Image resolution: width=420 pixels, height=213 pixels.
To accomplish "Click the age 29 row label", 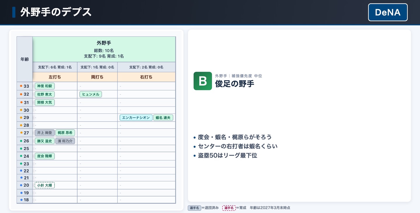I will click(24, 118).
